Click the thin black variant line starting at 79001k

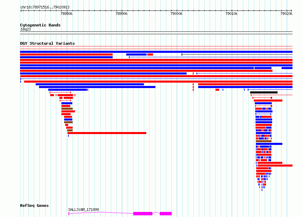point(237,55)
